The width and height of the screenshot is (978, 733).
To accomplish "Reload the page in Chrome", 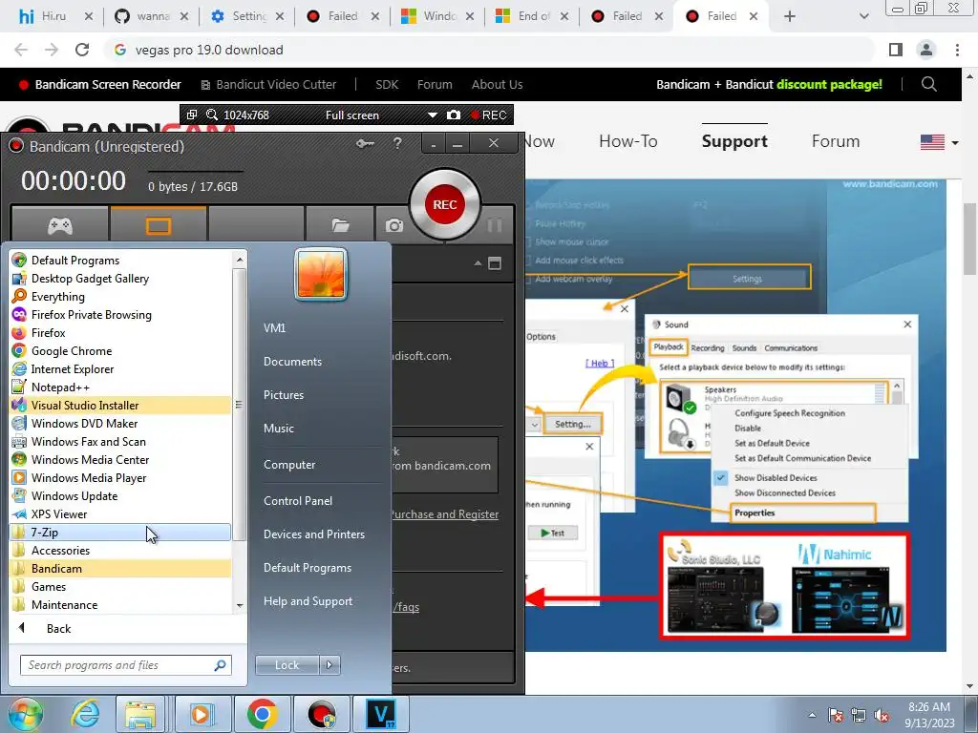I will tap(82, 50).
